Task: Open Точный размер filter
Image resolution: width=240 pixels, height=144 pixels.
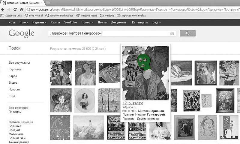Action: click(x=19, y=142)
